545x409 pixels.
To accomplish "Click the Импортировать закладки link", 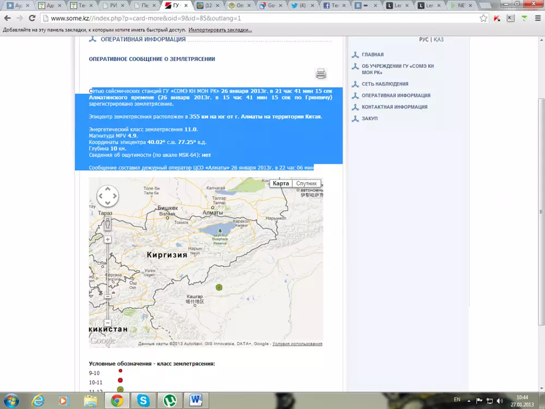I will [220, 29].
